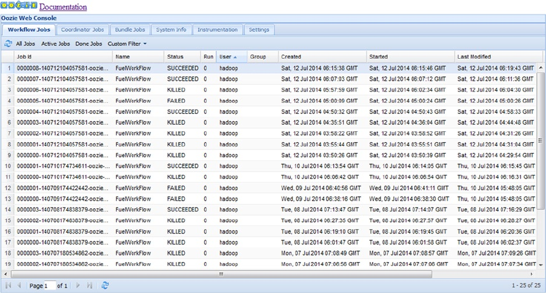Viewport: 546px width, 293px height.
Task: Go to previous page arrow icon
Action: [x=19, y=285]
